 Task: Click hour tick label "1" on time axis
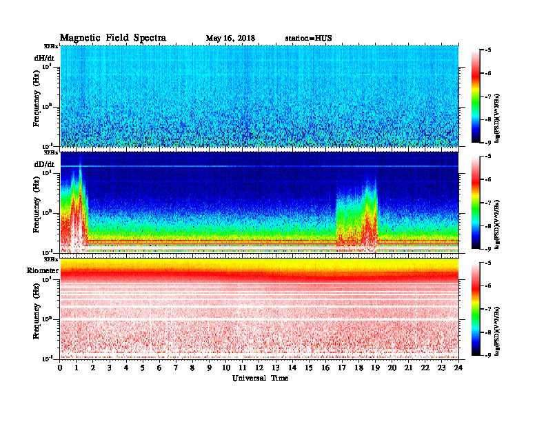(77, 368)
